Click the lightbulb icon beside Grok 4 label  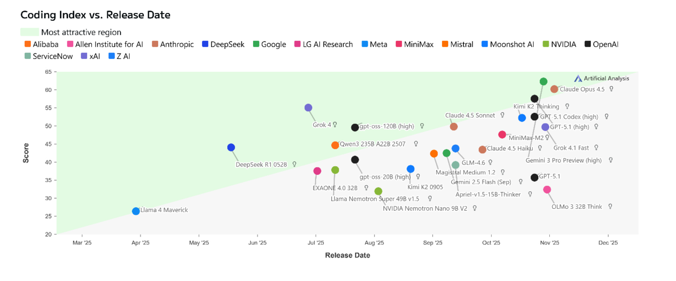[x=335, y=125]
